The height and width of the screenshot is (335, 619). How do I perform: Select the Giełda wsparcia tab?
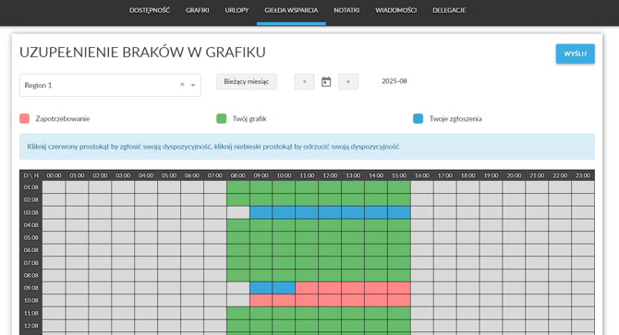coord(291,10)
